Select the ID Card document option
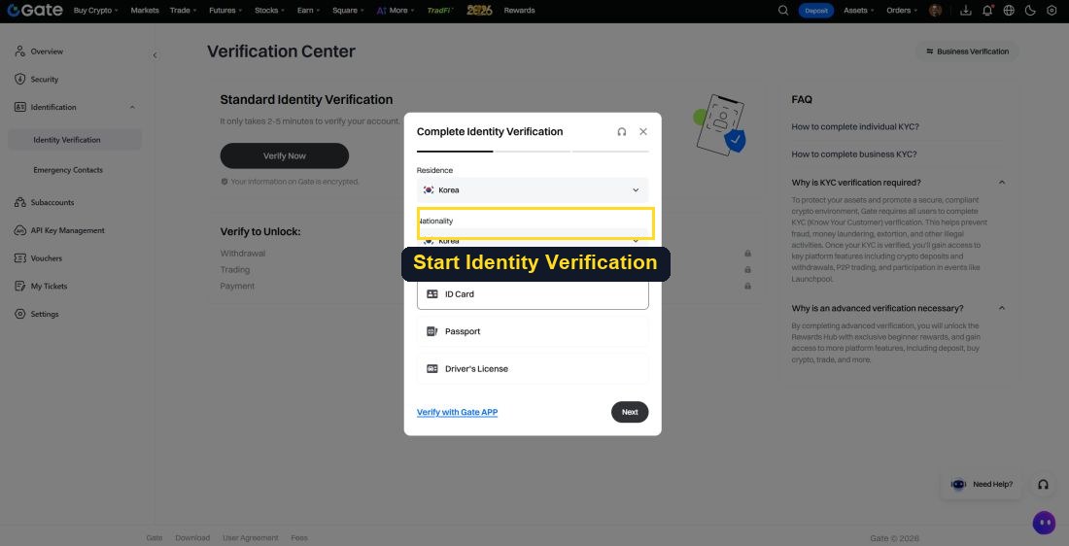The width and height of the screenshot is (1069, 546). 533,293
